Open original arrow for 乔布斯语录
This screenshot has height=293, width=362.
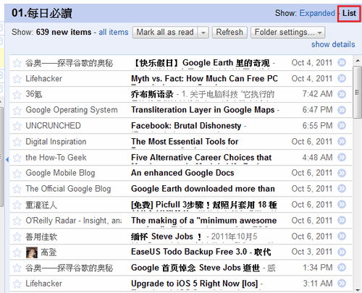(342, 94)
